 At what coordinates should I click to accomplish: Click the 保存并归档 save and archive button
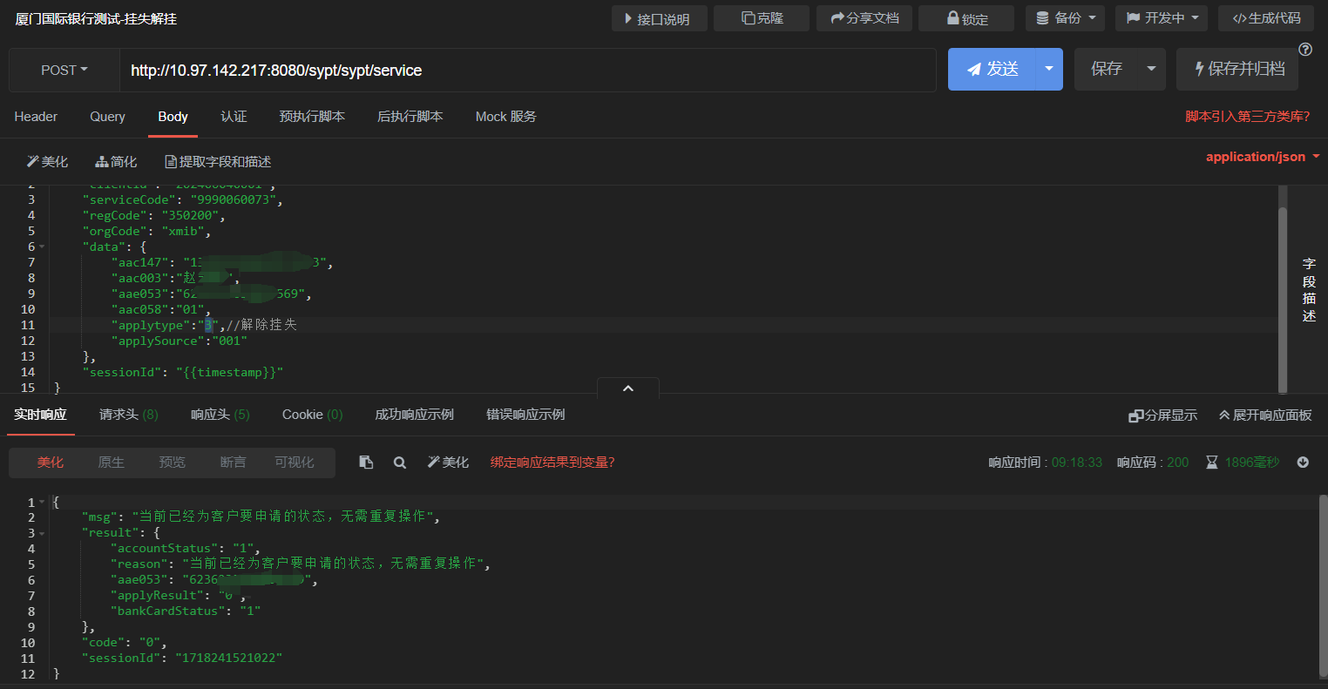[x=1237, y=70]
